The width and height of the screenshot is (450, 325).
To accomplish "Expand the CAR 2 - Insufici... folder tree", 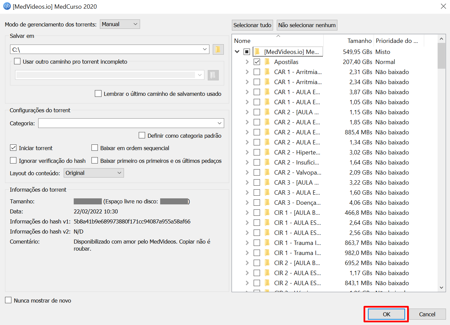I will pos(247,162).
